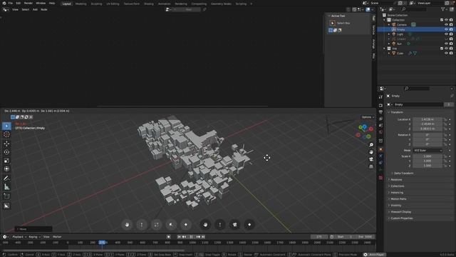
Task: Open the Tool properties tab icon
Action: point(380,97)
